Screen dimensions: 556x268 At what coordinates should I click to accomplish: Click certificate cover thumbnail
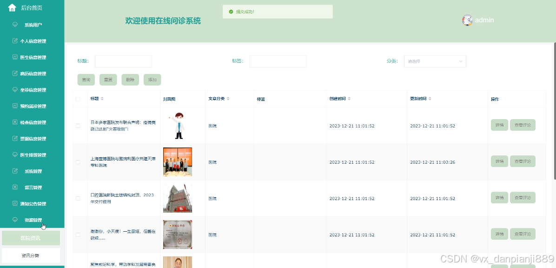[x=178, y=234]
